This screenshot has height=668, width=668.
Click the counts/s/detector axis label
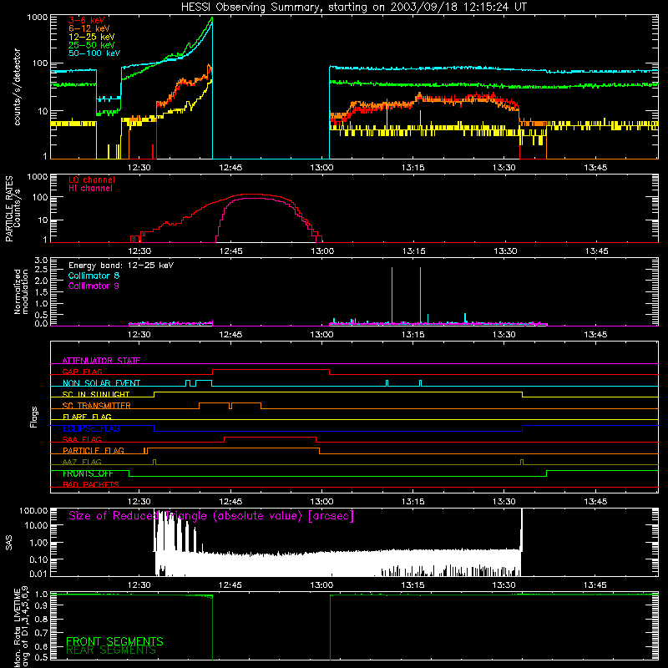[x=17, y=87]
